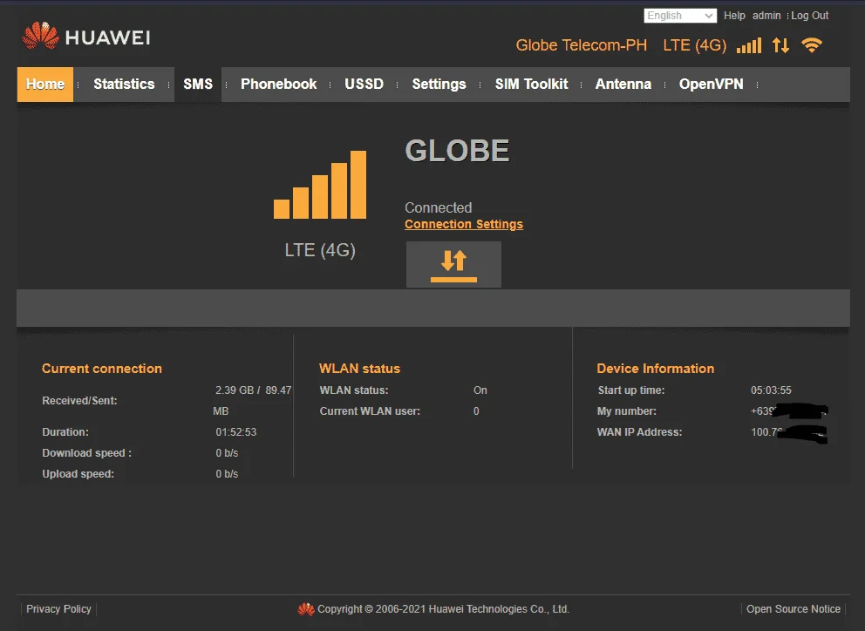Click the start up time 05:03:55
865x631 pixels.
[x=771, y=390]
